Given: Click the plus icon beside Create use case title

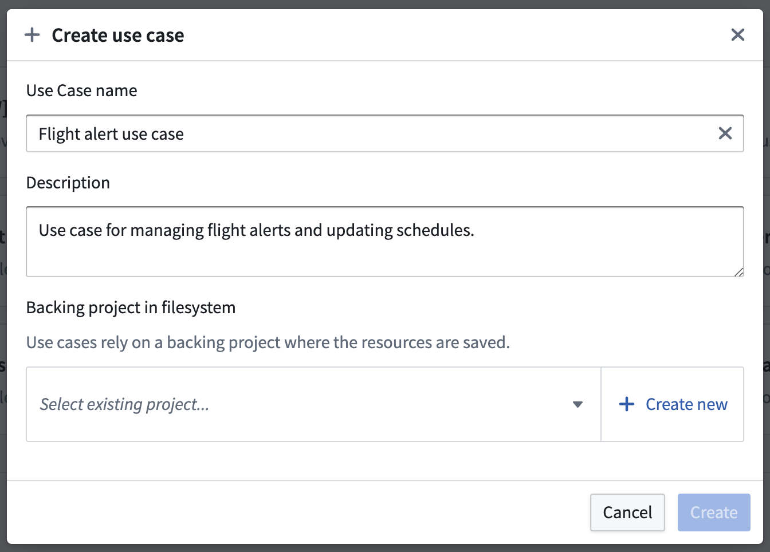Looking at the screenshot, I should click(32, 35).
